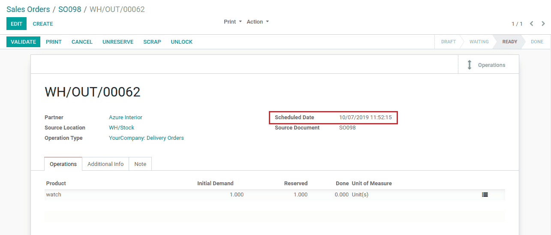Go to the next record arrow

pyautogui.click(x=543, y=24)
